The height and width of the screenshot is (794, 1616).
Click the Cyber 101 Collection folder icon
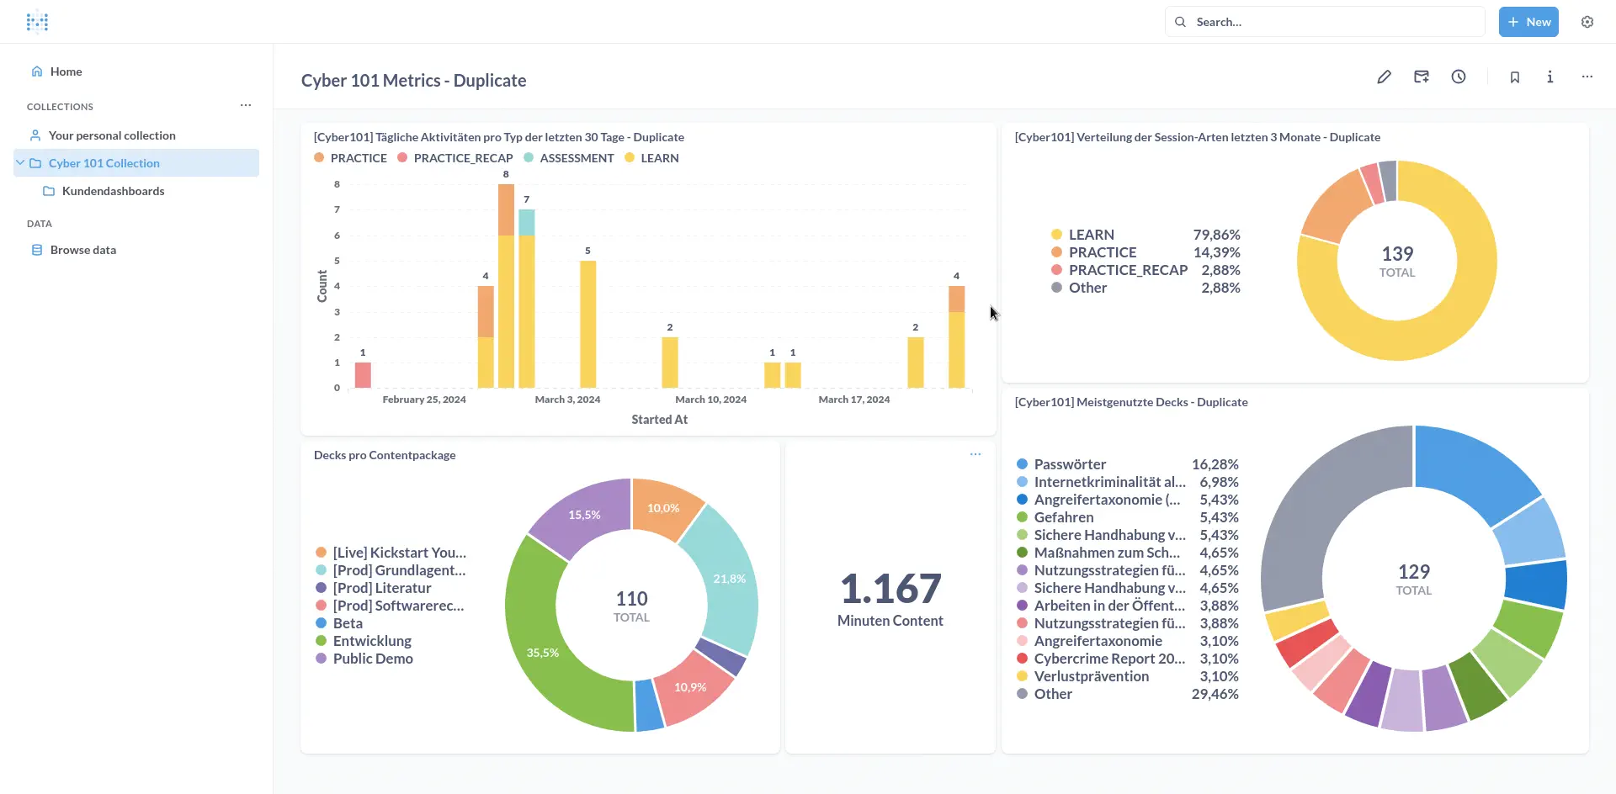tap(35, 163)
